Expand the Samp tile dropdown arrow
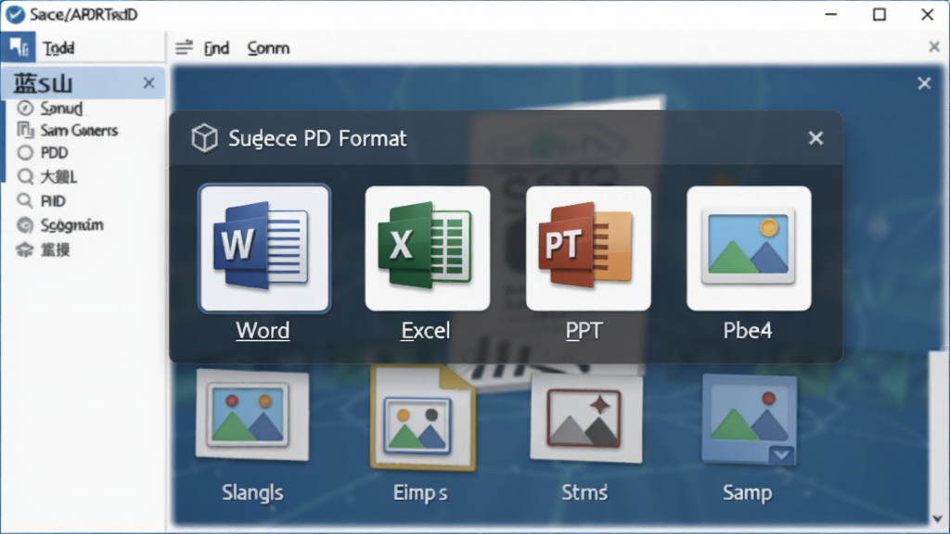Viewport: 950px width, 534px height. coord(781,454)
